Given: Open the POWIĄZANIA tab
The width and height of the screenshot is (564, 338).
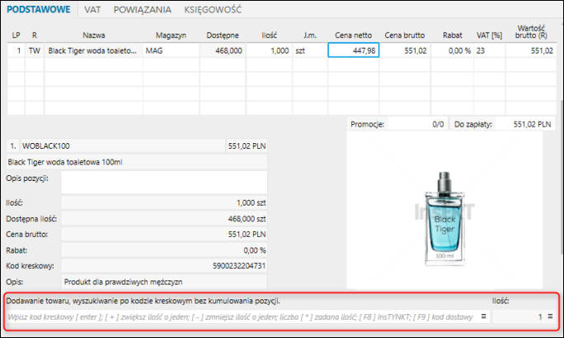Looking at the screenshot, I should pyautogui.click(x=143, y=10).
